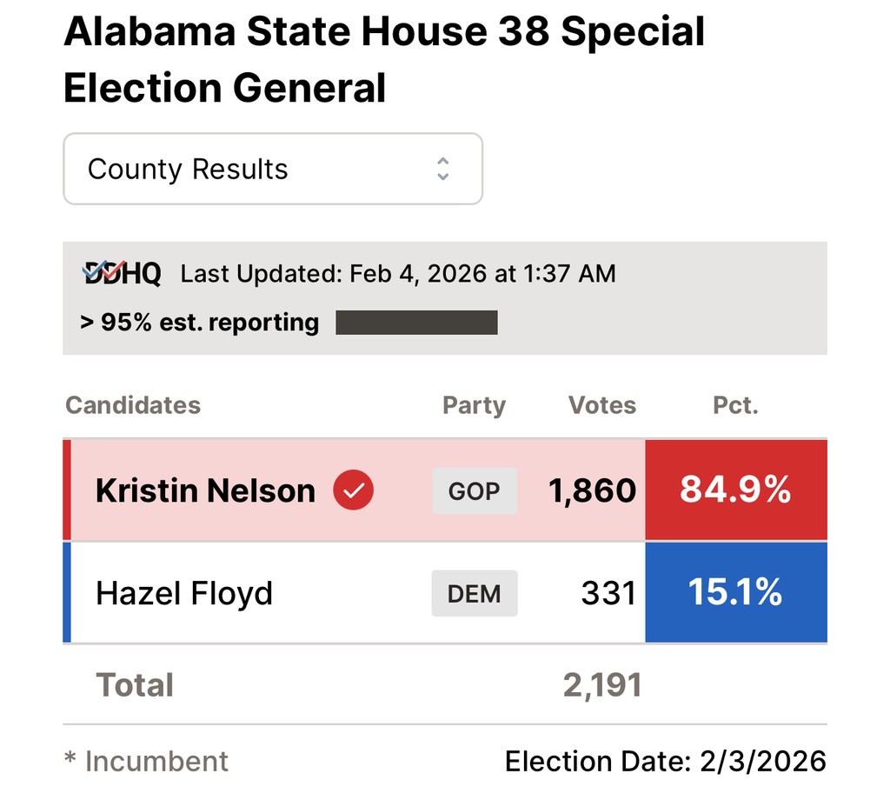Select the GOP party badge
Screen dimensions: 890x800
coord(475,490)
